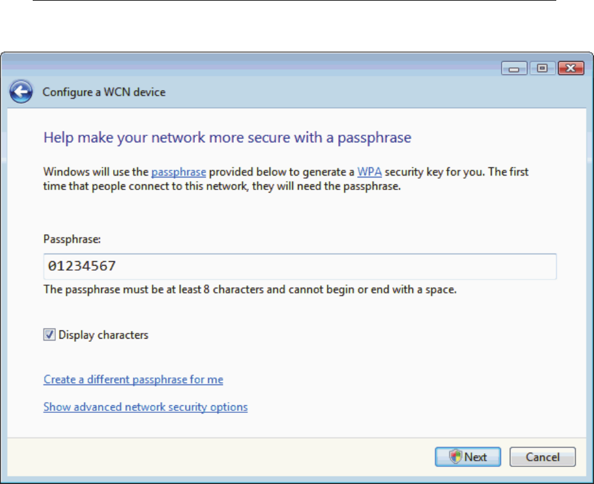The height and width of the screenshot is (484, 594).
Task: Click the Display characters label text
Action: click(x=103, y=335)
